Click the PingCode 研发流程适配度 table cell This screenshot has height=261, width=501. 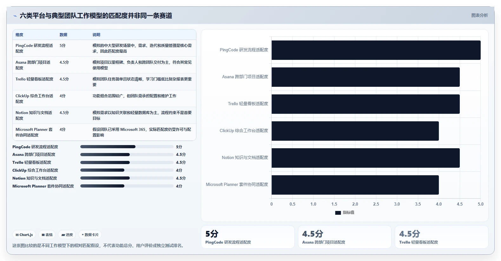(x=35, y=48)
